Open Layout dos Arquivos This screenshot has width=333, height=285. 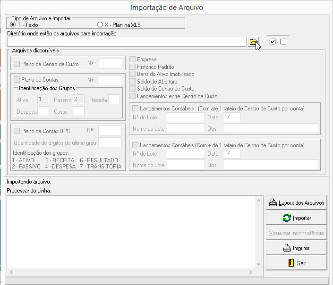click(x=296, y=203)
